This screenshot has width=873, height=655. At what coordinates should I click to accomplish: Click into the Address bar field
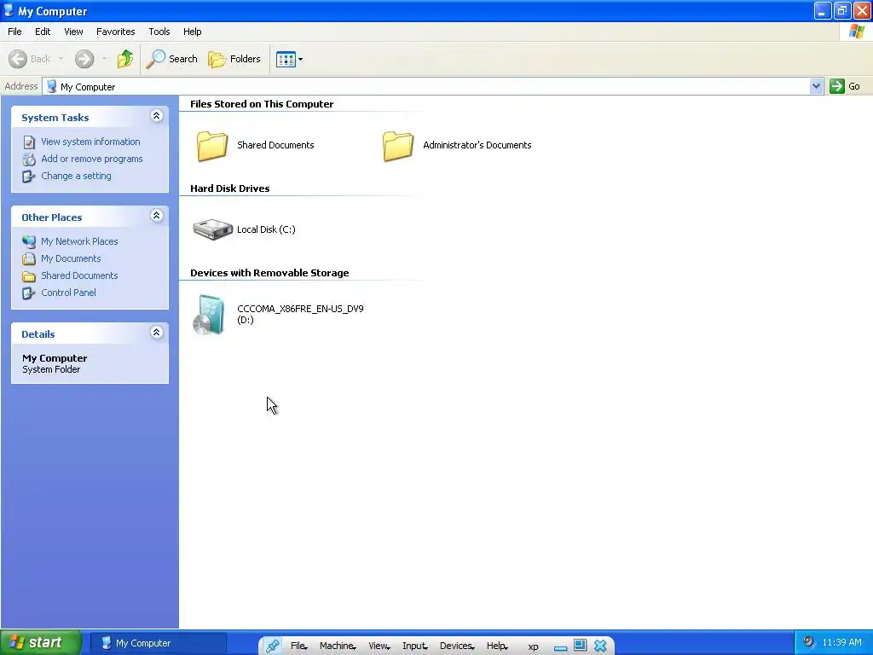click(x=426, y=86)
